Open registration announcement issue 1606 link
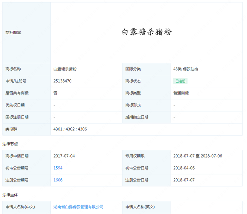The width and height of the screenshot is (247, 214). (58, 180)
